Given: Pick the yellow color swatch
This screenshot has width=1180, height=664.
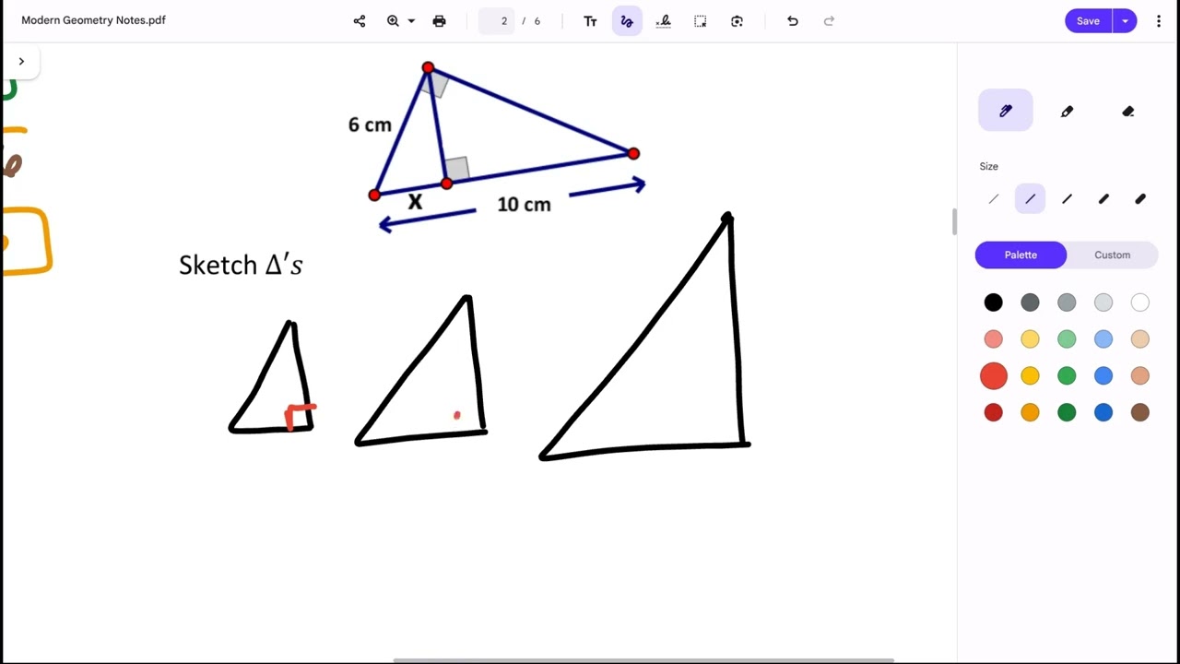Looking at the screenshot, I should tap(1030, 376).
